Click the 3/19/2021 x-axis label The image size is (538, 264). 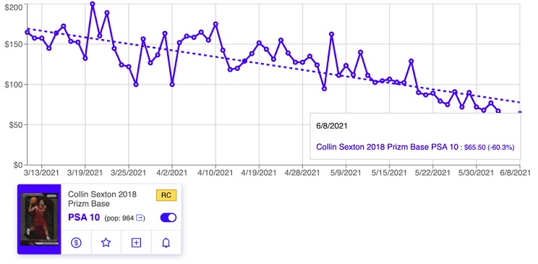coord(85,172)
